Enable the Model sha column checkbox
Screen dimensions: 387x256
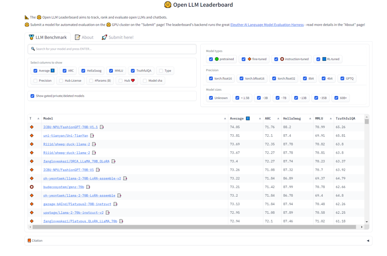[x=145, y=81]
